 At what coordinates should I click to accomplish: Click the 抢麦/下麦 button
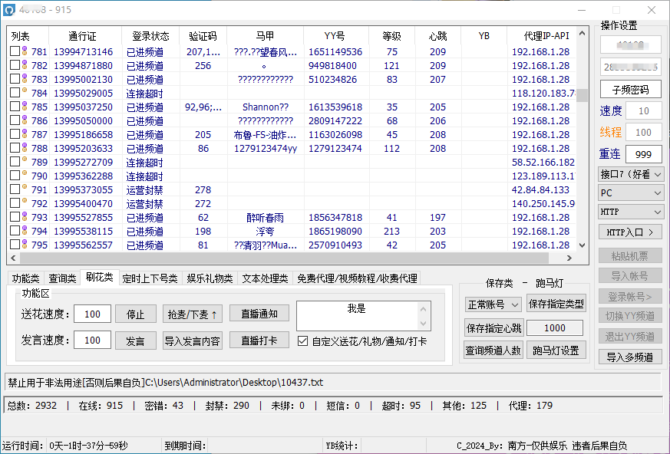[x=193, y=314]
